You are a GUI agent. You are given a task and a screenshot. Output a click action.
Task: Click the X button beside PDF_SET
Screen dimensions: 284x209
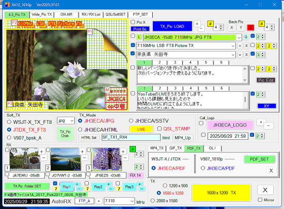(x=271, y=170)
